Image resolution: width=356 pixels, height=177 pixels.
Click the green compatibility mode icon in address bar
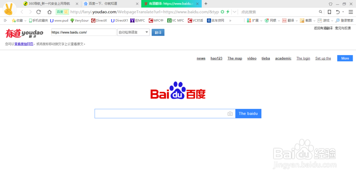[223, 12]
